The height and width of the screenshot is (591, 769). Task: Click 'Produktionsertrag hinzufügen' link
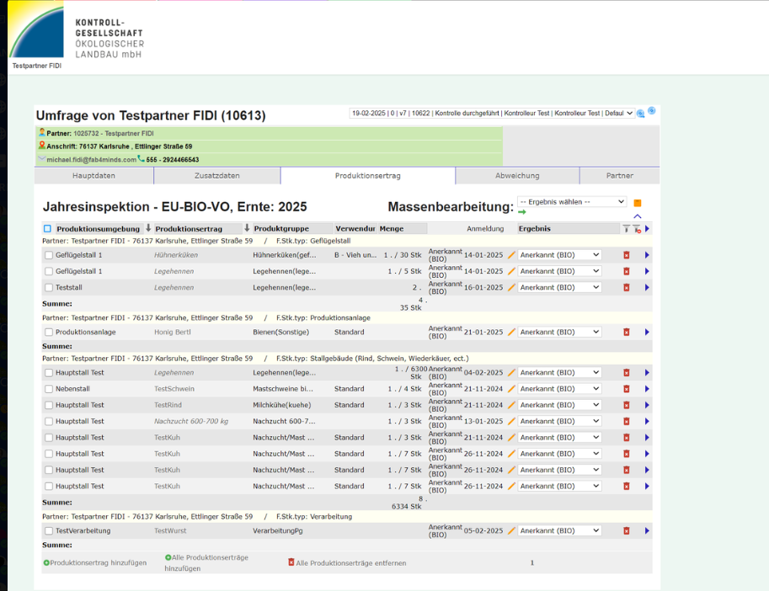(98, 562)
